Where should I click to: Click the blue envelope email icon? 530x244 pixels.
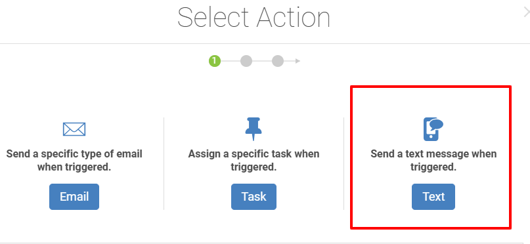click(74, 129)
